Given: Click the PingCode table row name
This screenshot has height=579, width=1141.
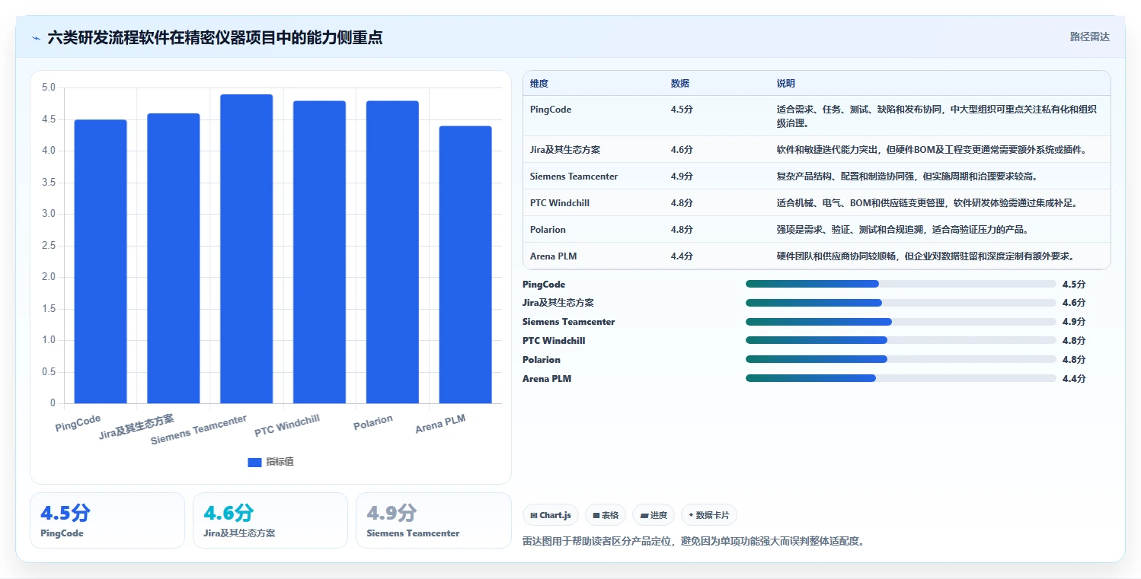Looking at the screenshot, I should 551,110.
